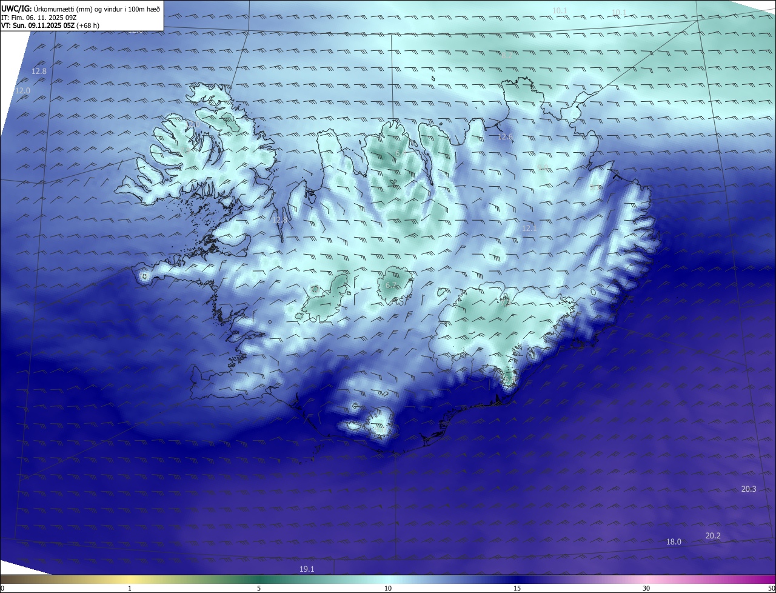Click the UWC/IG Úrkomumætti map title
This screenshot has height=593, width=776.
(x=81, y=9)
